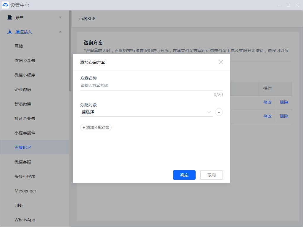The width and height of the screenshot is (303, 227).
Task: Maximize the 设置中心 window
Action: click(288, 5)
